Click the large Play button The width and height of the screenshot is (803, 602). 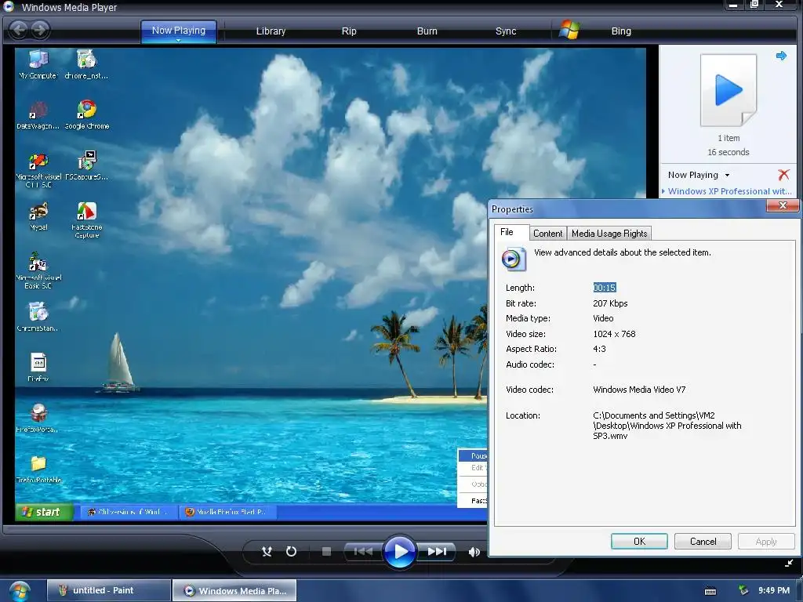pyautogui.click(x=399, y=552)
